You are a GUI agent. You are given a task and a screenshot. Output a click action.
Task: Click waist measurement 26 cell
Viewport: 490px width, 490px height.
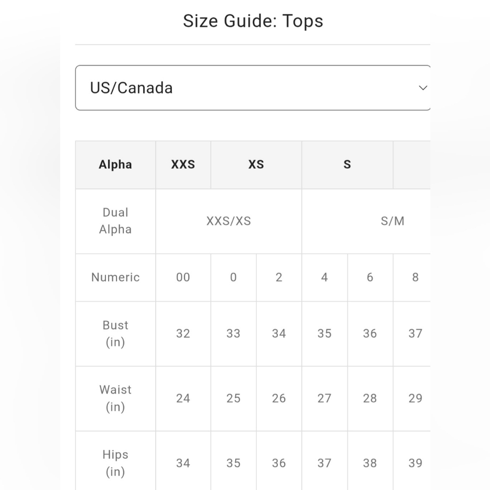coord(279,398)
